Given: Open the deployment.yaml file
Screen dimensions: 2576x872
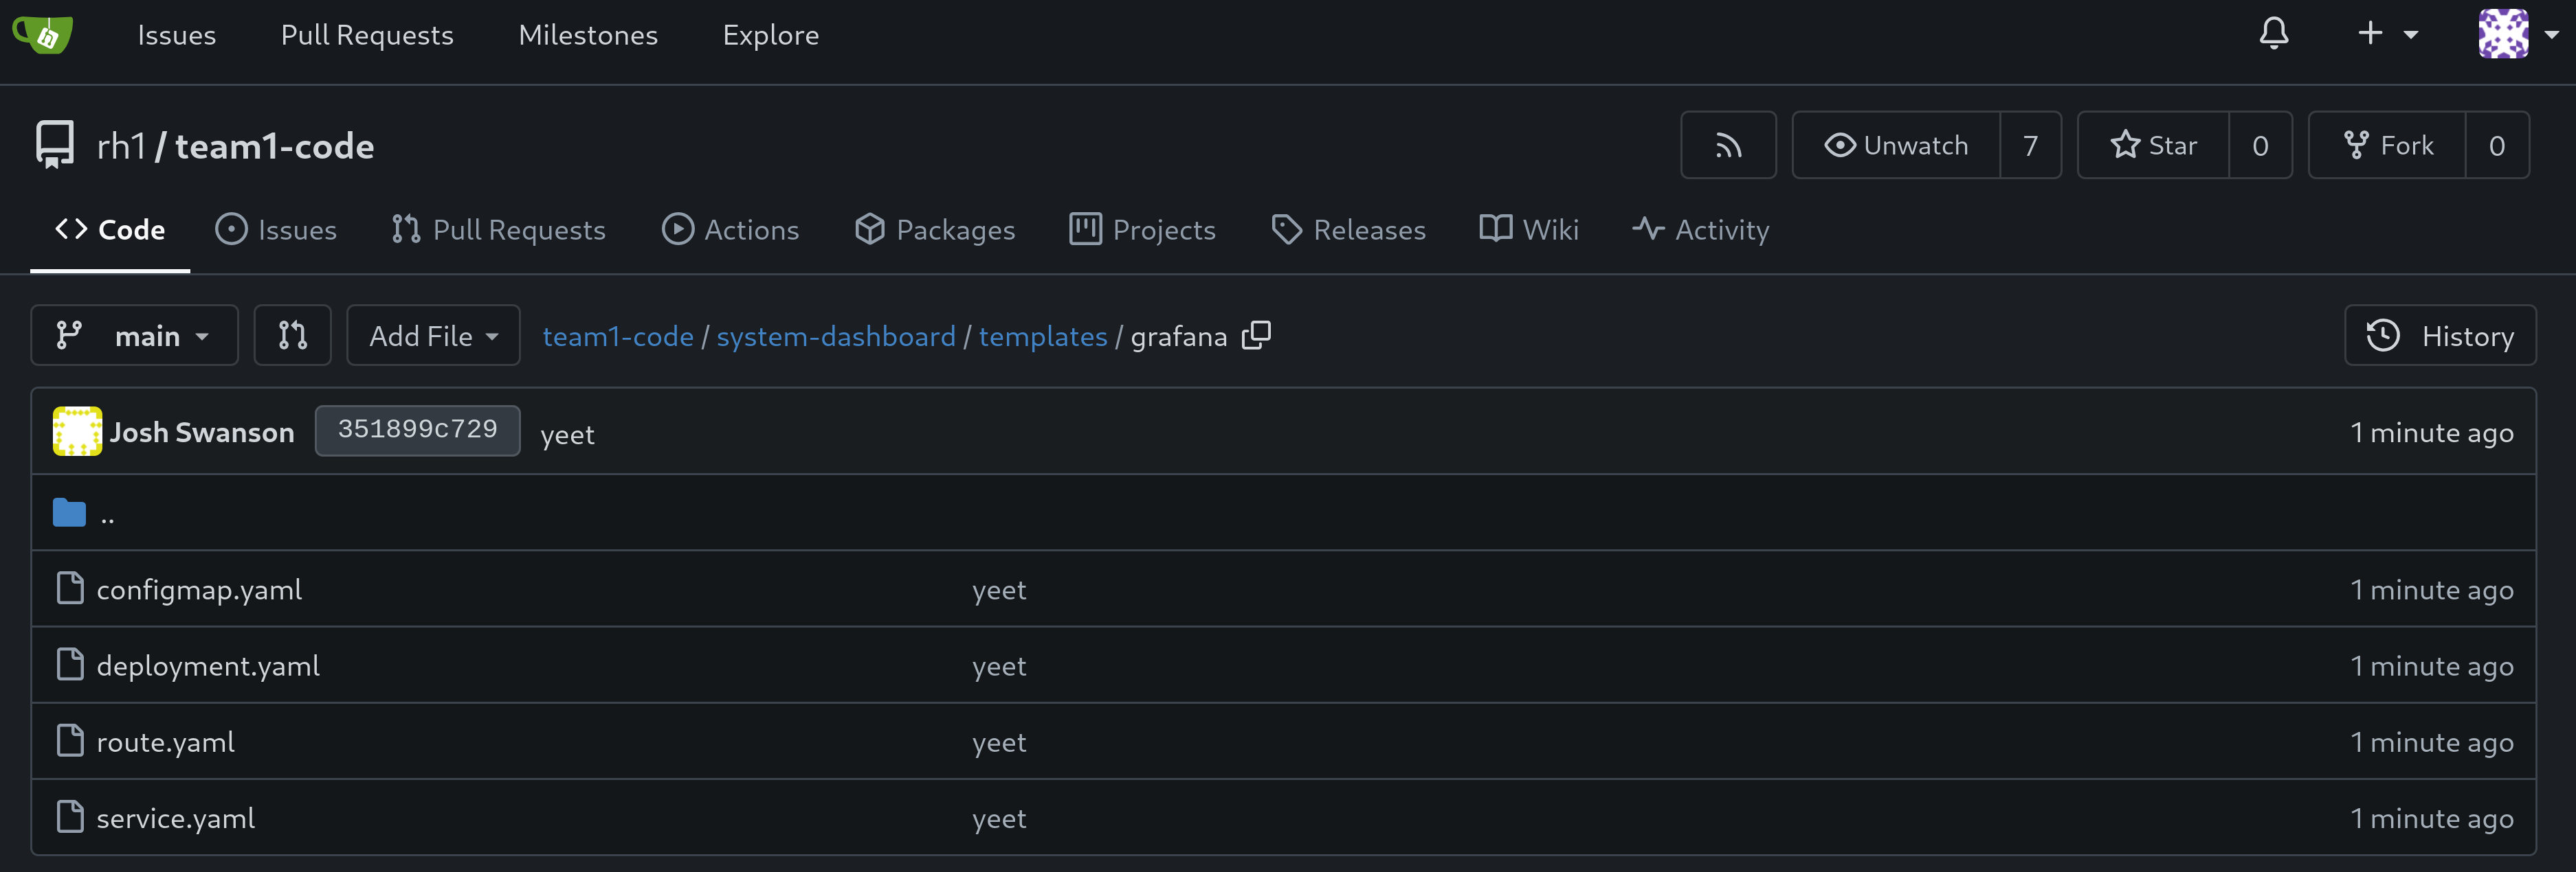Looking at the screenshot, I should 208,665.
